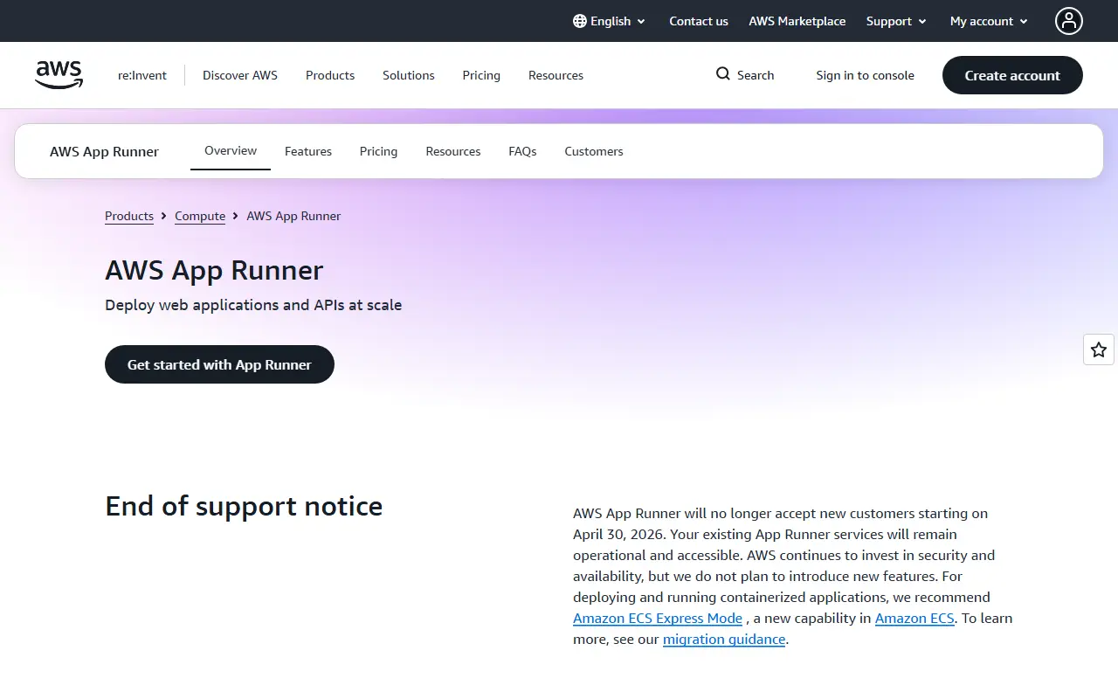Open the user profile icon

[1068, 21]
